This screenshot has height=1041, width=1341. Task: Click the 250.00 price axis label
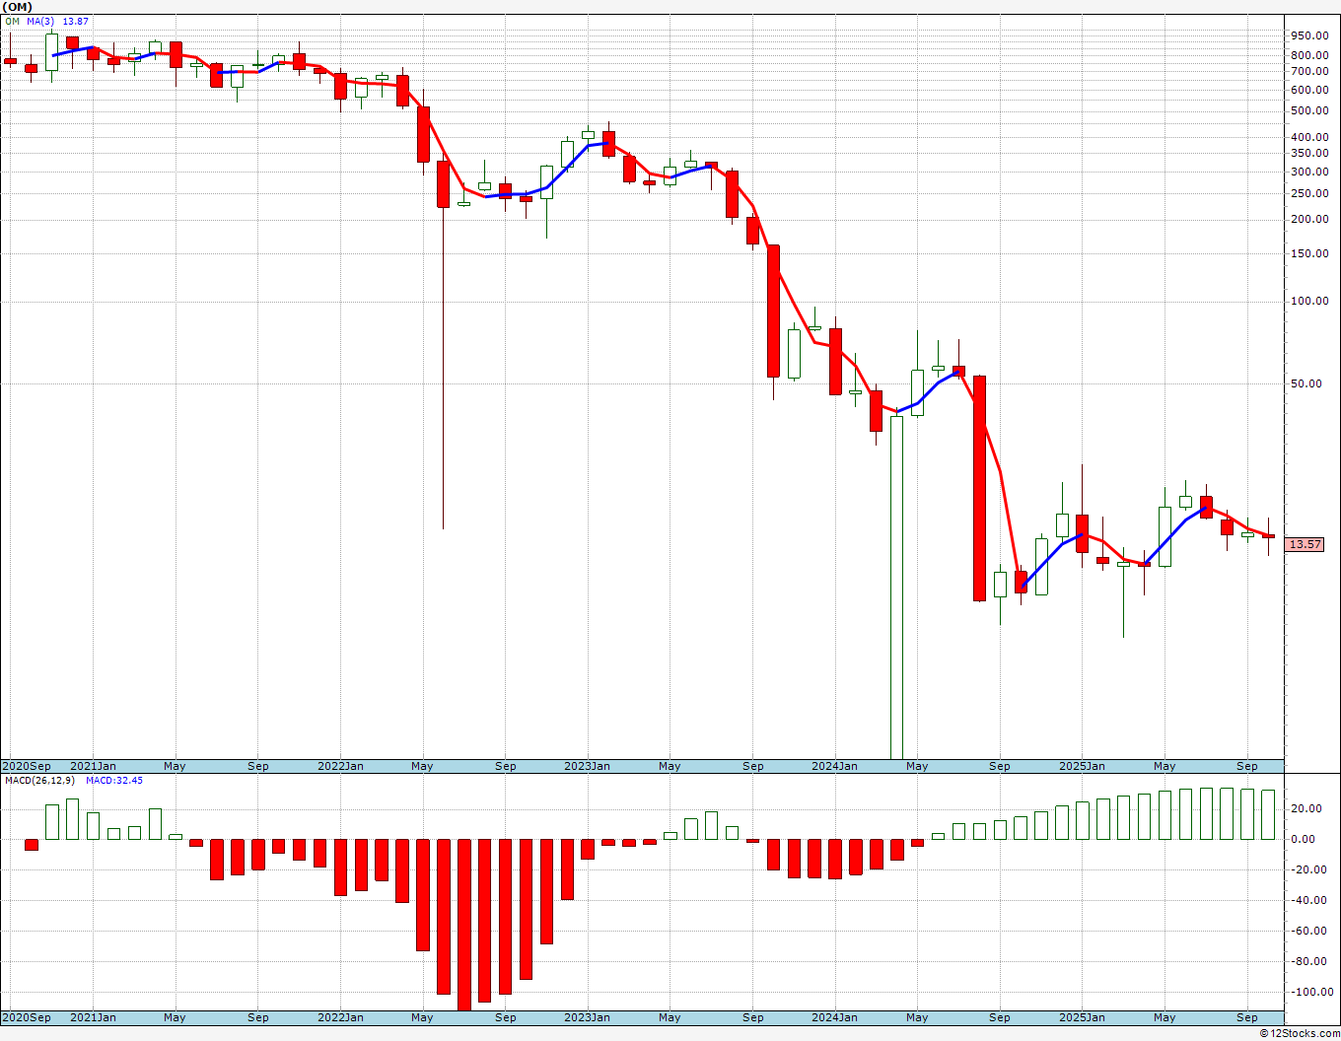[1309, 193]
